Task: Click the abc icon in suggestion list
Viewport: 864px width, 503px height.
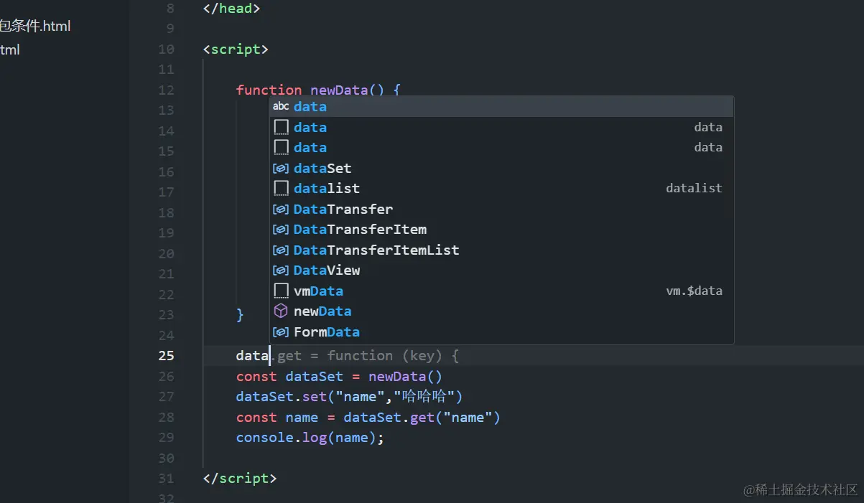Action: (x=281, y=106)
